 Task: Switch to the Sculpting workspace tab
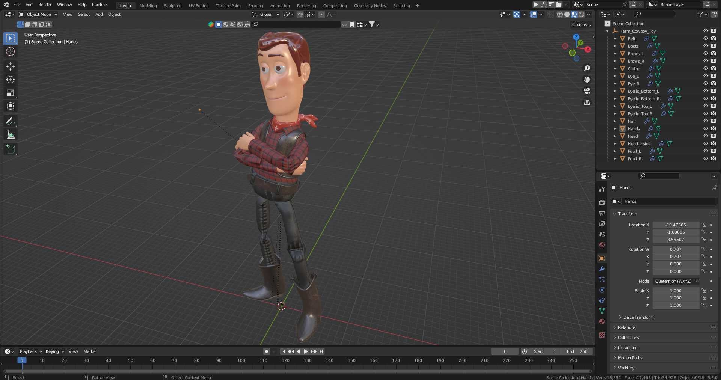[x=172, y=6]
